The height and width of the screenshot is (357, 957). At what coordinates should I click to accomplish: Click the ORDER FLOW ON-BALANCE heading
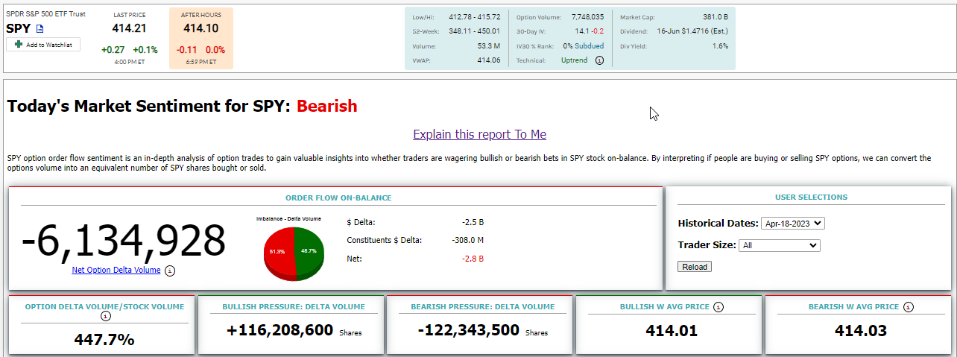[338, 198]
